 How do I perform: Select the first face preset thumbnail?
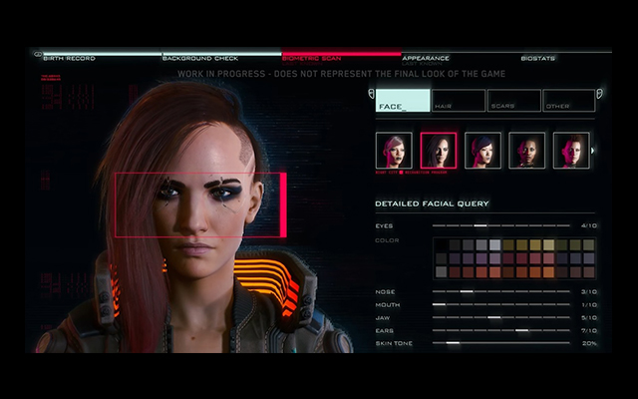(x=393, y=151)
